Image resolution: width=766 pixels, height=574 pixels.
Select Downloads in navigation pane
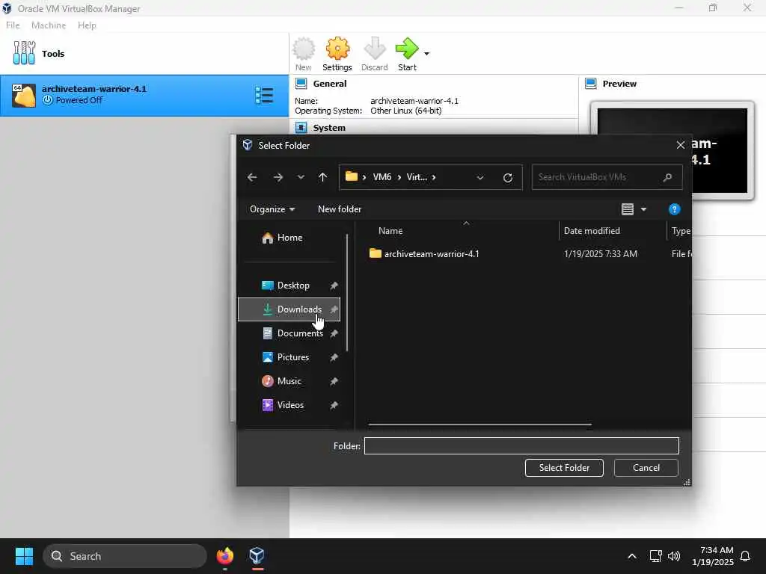pos(289,309)
